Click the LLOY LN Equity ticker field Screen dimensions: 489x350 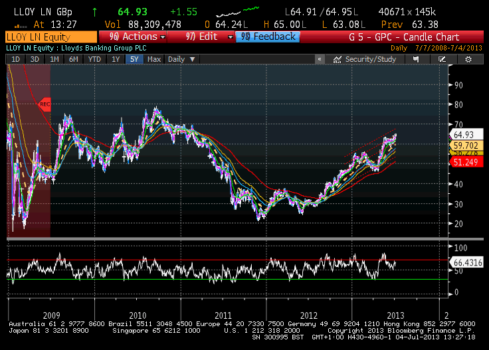pos(51,37)
